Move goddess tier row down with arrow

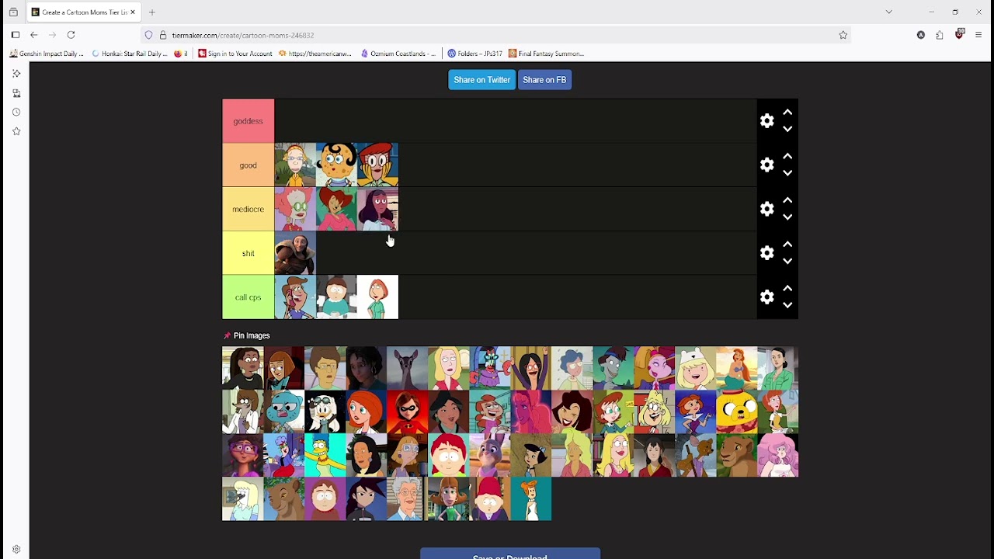787,130
